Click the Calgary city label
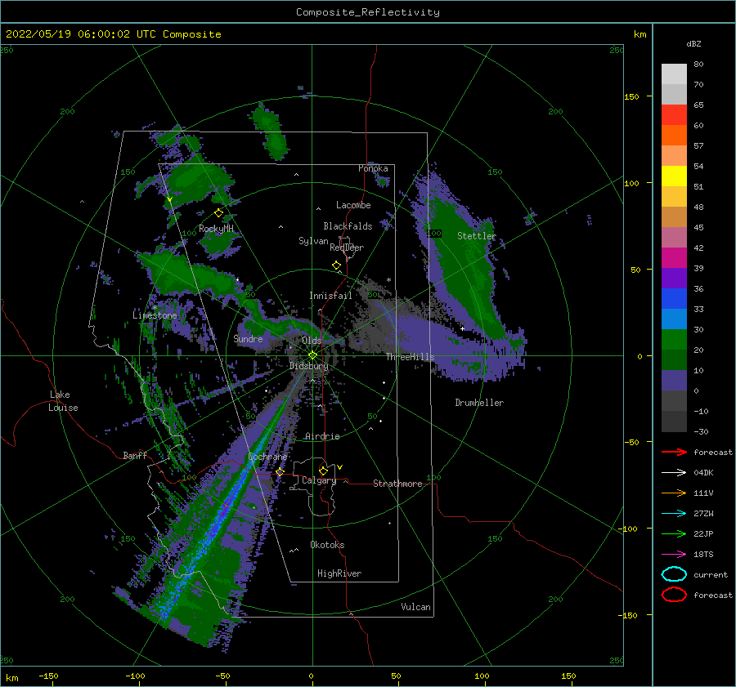736x687 pixels. tap(319, 480)
